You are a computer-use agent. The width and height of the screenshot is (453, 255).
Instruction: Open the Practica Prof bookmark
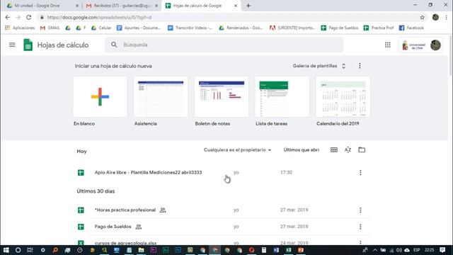point(379,28)
